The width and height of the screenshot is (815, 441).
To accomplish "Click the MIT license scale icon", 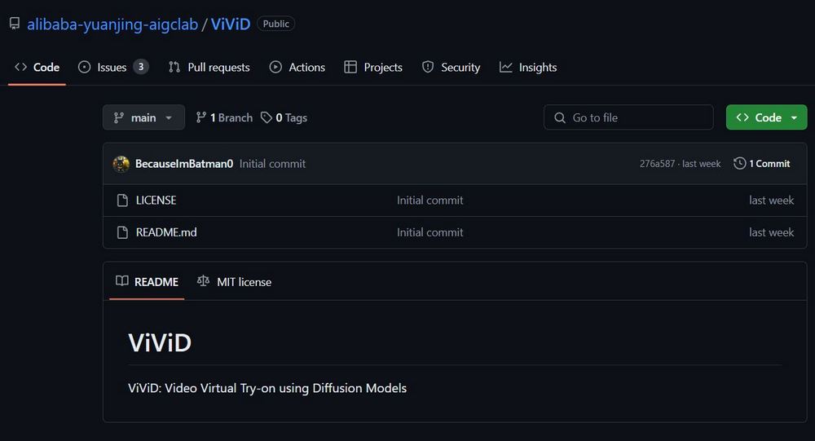I will click(x=203, y=281).
